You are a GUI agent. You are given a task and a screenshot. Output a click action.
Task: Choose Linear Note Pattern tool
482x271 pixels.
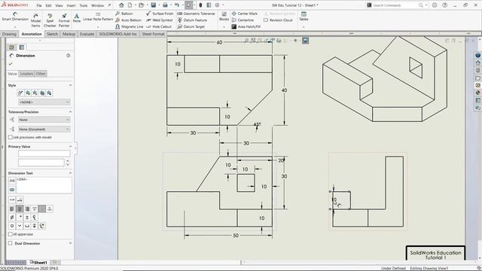tap(98, 17)
